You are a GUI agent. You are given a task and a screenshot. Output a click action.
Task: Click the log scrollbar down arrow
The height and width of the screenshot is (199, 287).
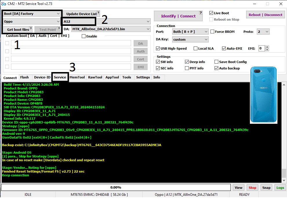pos(284,180)
